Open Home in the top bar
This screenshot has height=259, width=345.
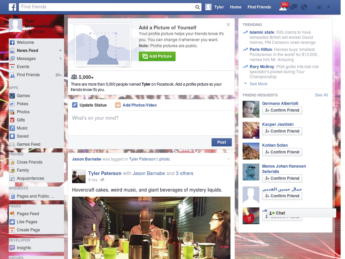point(236,7)
